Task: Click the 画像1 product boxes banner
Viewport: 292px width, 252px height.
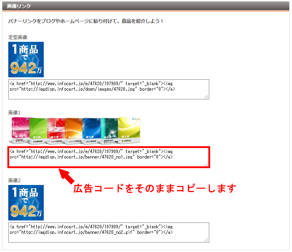Action: [75, 131]
